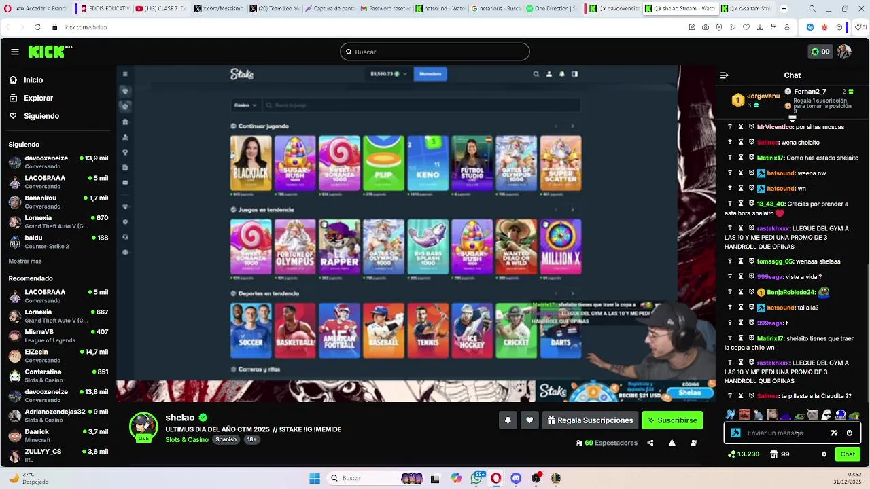Open ZULLYY_CS recommended channel
This screenshot has height=489, width=870.
click(x=58, y=455)
